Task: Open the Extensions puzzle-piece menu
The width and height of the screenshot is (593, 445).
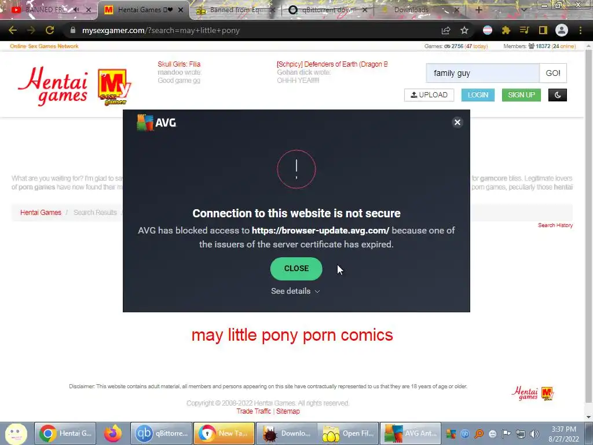Action: [x=506, y=30]
